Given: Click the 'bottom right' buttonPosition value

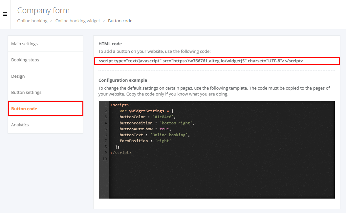Looking at the screenshot, I should click(x=177, y=123).
